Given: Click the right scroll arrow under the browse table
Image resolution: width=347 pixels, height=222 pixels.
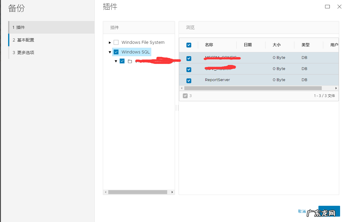Looking at the screenshot, I should (x=336, y=88).
